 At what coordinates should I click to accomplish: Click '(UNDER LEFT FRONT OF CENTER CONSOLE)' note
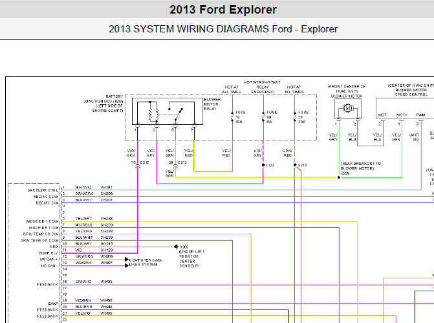192,258
